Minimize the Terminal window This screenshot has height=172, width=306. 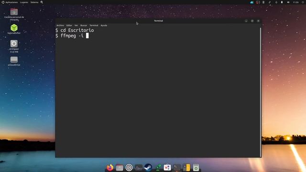[246, 21]
